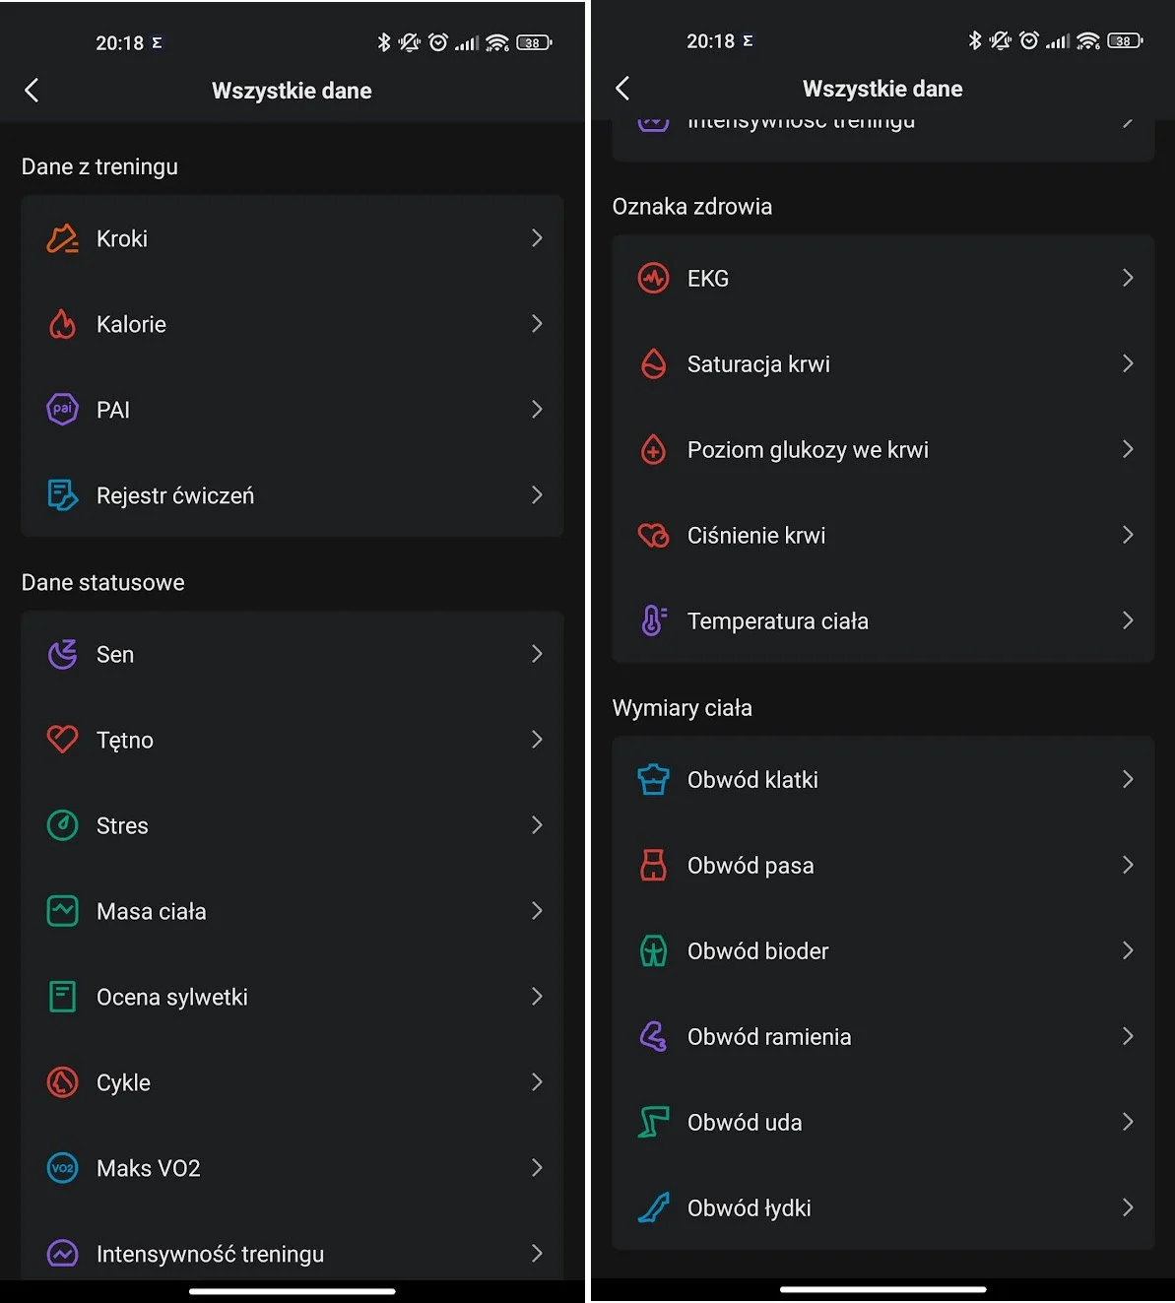The image size is (1175, 1303).
Task: Tap the EKG heartbeat icon
Action: (x=653, y=279)
